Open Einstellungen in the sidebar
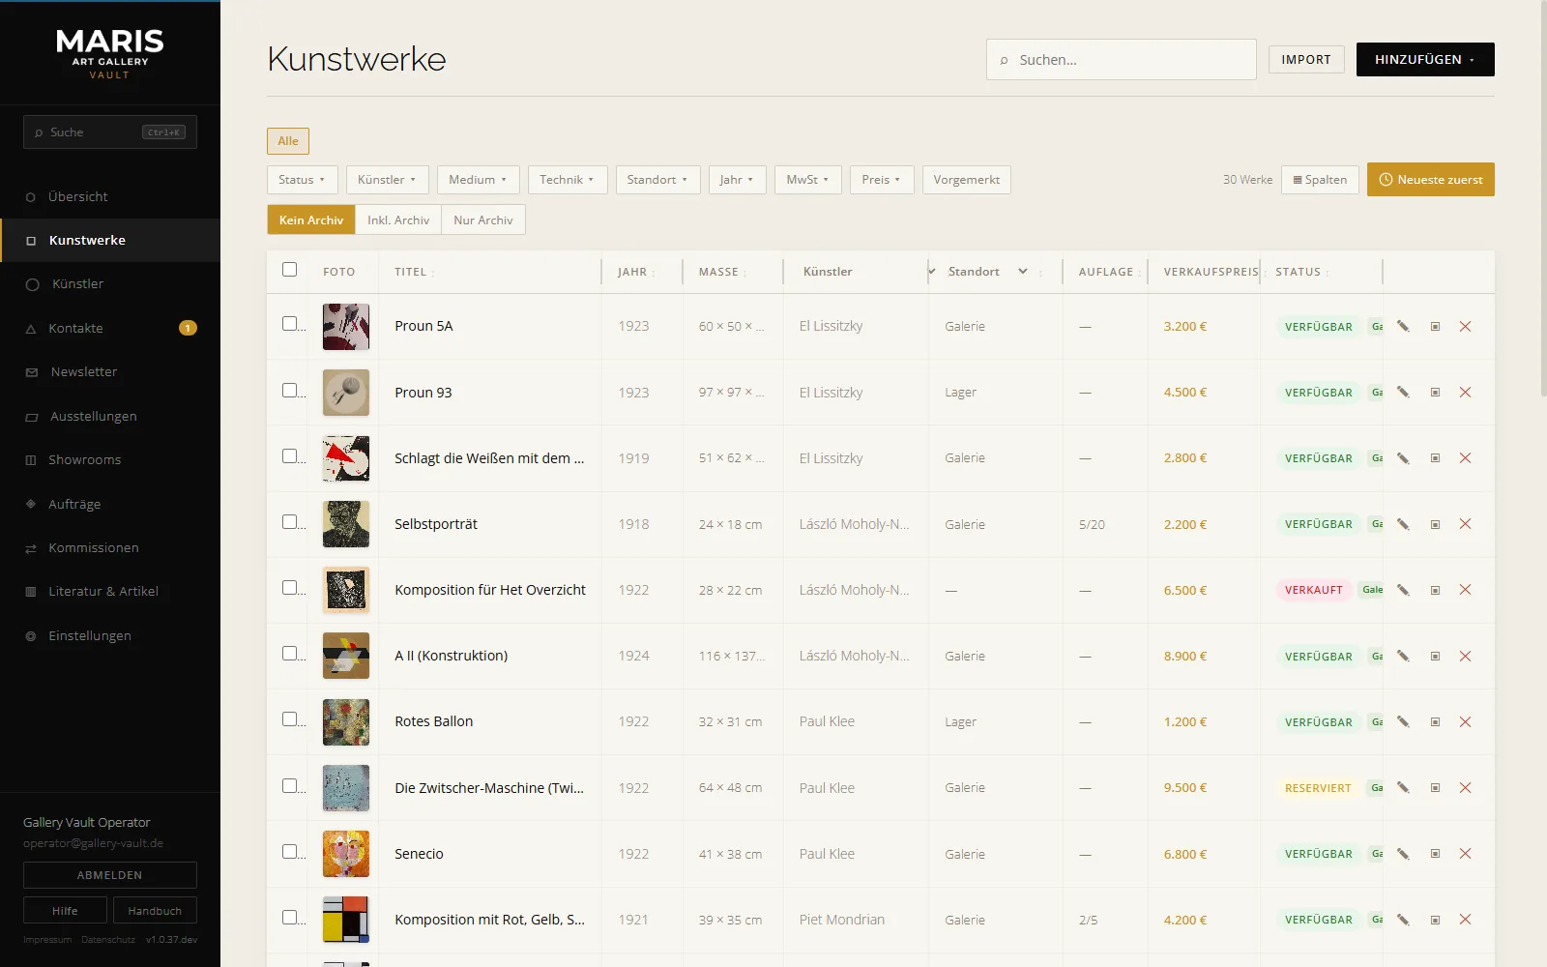 click(x=110, y=635)
